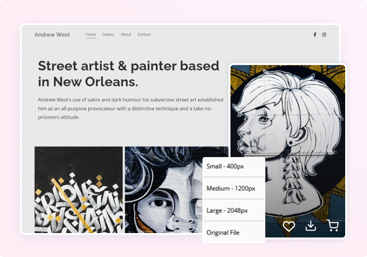The image size is (367, 257).
Task: Navigate to the About page
Action: [x=126, y=35]
